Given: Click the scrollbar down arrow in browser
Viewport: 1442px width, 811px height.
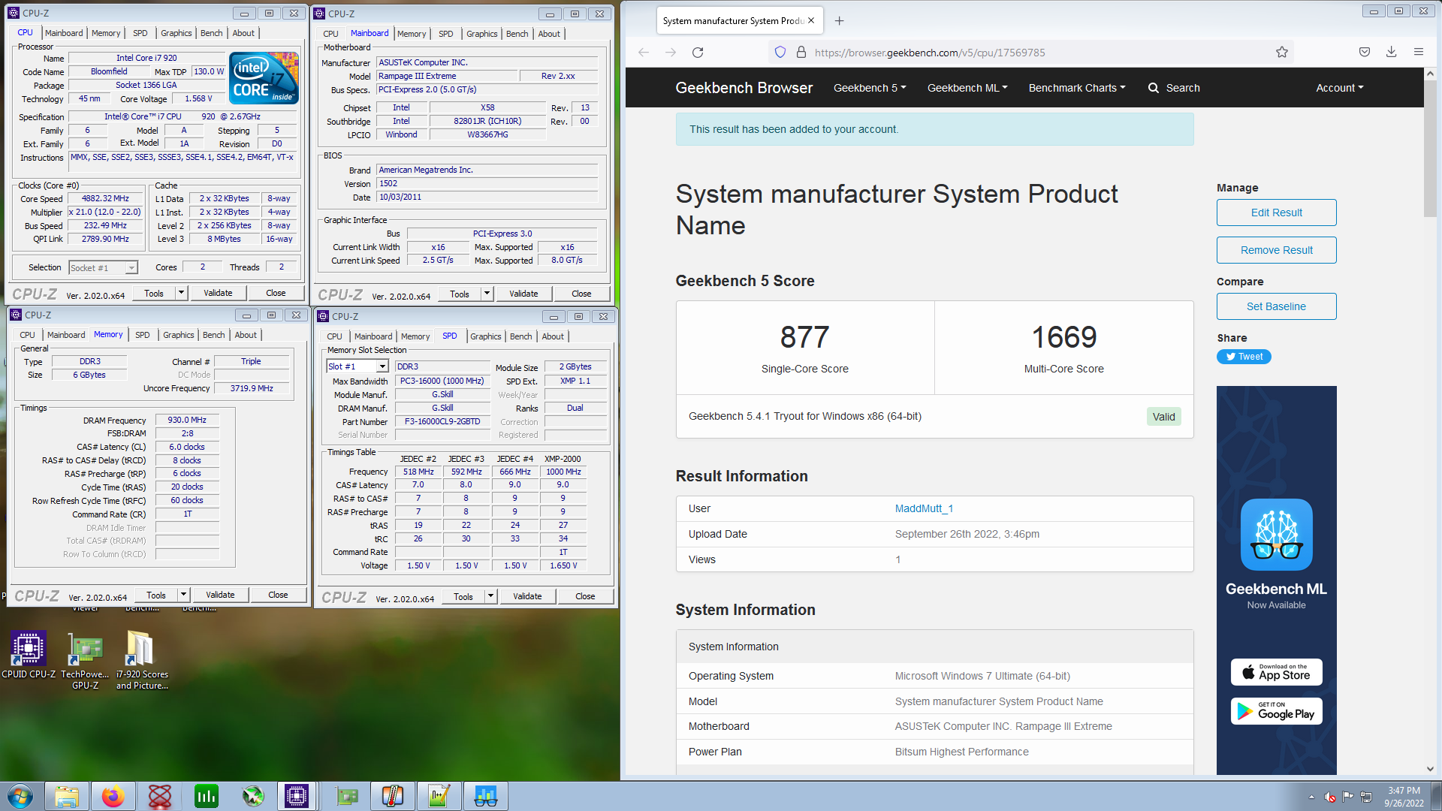Looking at the screenshot, I should point(1430,768).
